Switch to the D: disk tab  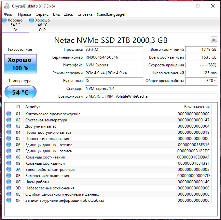(15, 30)
